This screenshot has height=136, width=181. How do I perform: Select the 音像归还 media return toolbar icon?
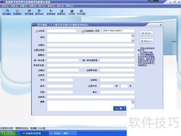[61, 12]
